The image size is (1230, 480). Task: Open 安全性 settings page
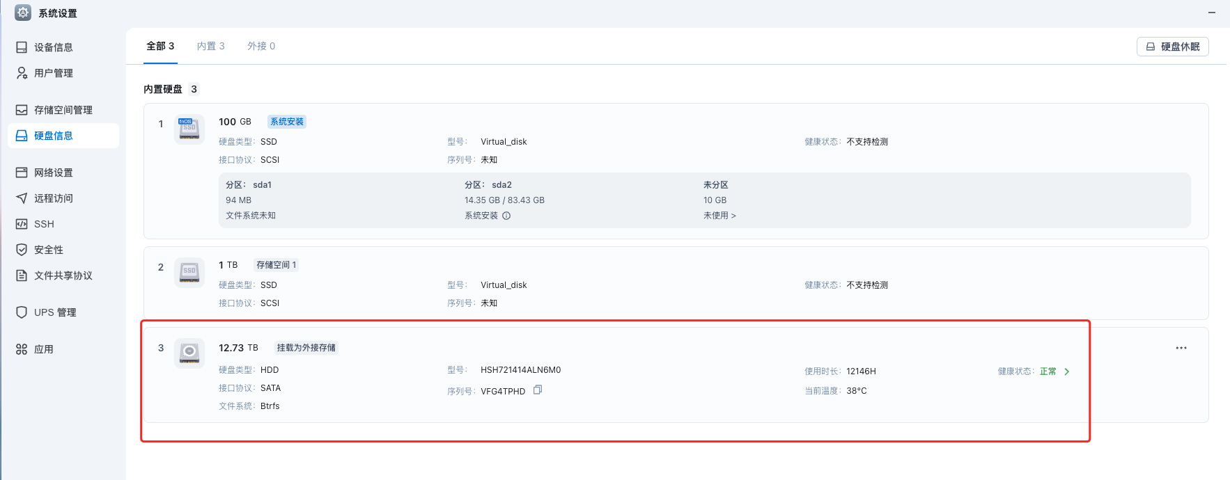pos(48,250)
